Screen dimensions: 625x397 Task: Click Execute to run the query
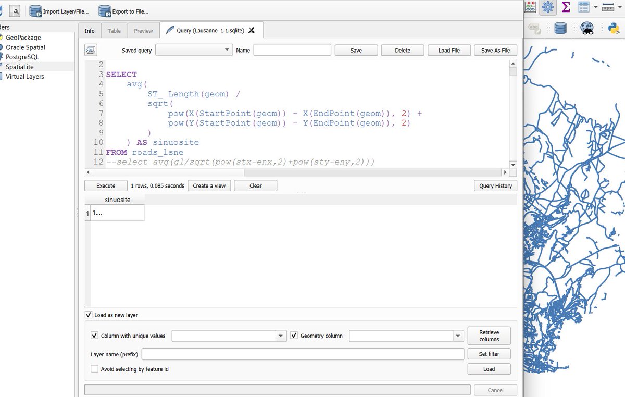106,185
